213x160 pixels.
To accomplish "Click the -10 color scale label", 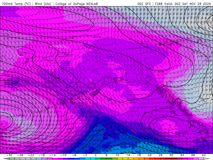I will tap(63, 155).
